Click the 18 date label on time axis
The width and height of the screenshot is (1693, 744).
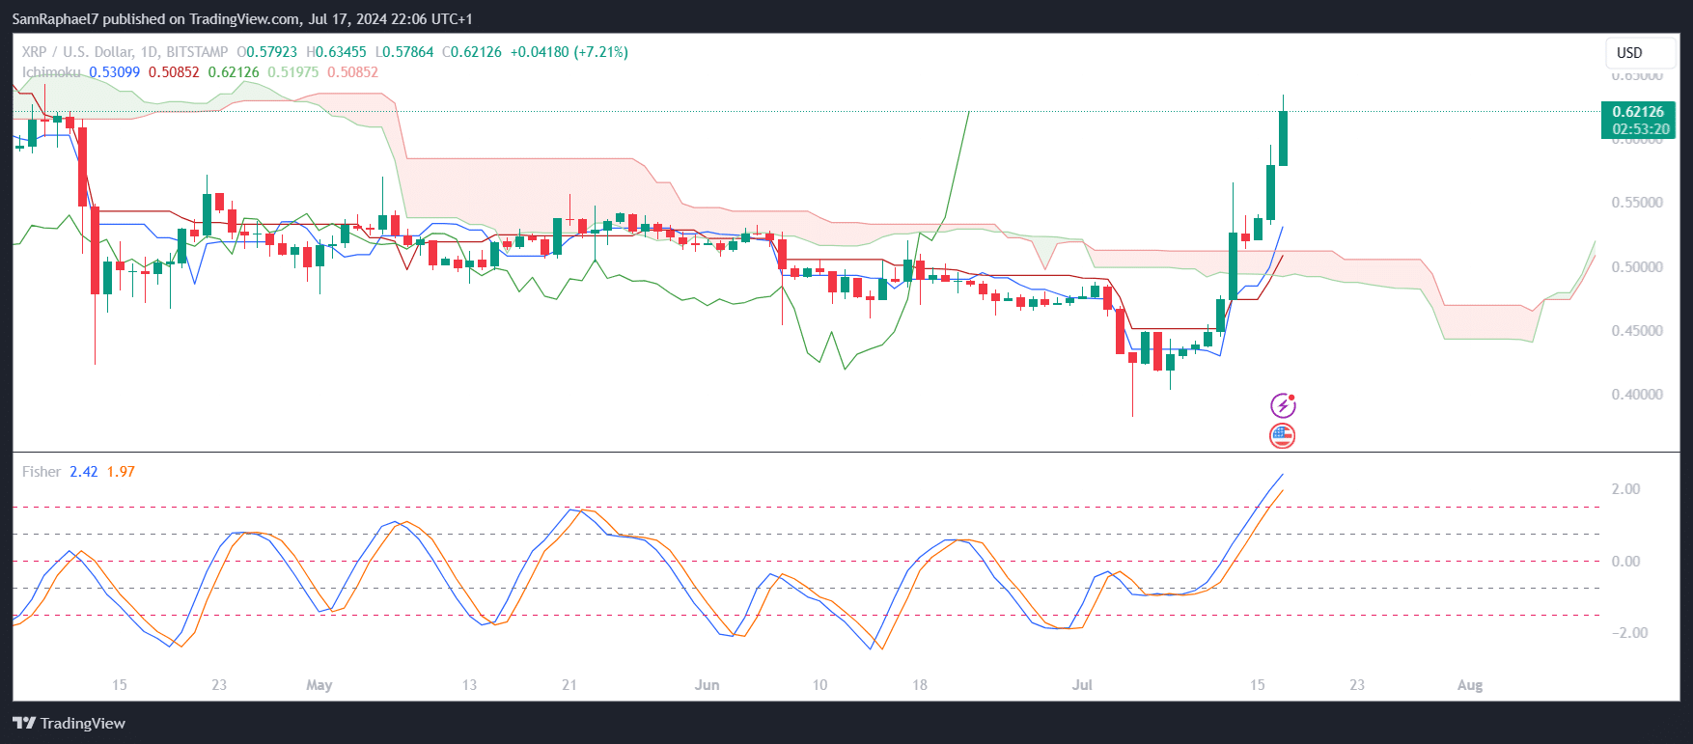(x=920, y=685)
